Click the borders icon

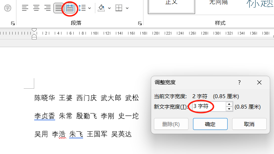pyautogui.click(x=119, y=8)
